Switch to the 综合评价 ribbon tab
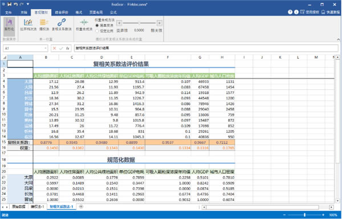Image resolution: width=342 pixels, height=219 pixels. 62,13
